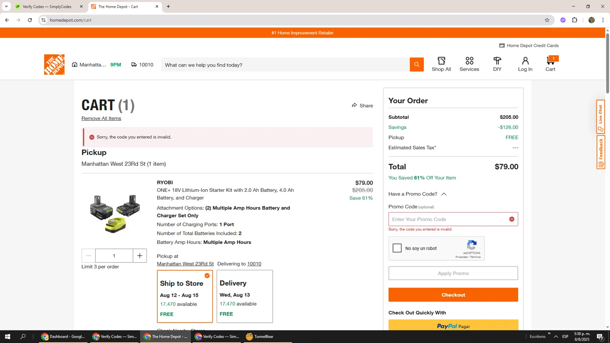This screenshot has height=343, width=610.
Task: Close The Home Depot Cart tab
Action: 157,7
